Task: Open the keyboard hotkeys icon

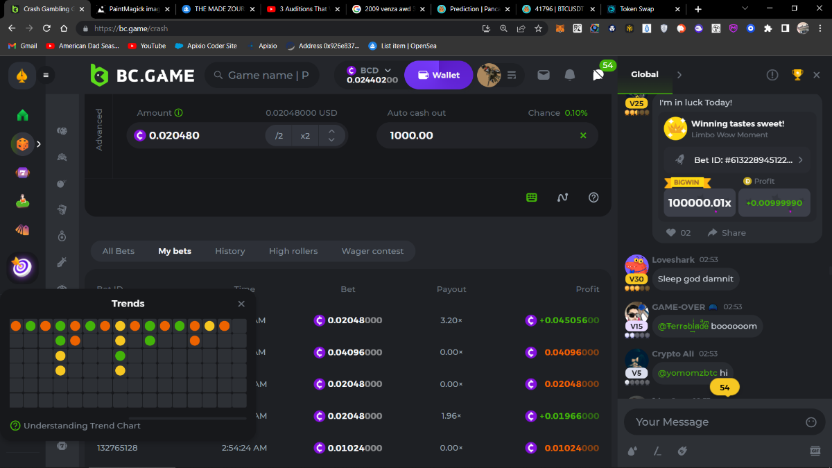Action: coord(532,198)
